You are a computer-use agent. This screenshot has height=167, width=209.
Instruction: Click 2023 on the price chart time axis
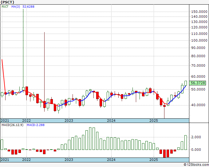click(69, 121)
